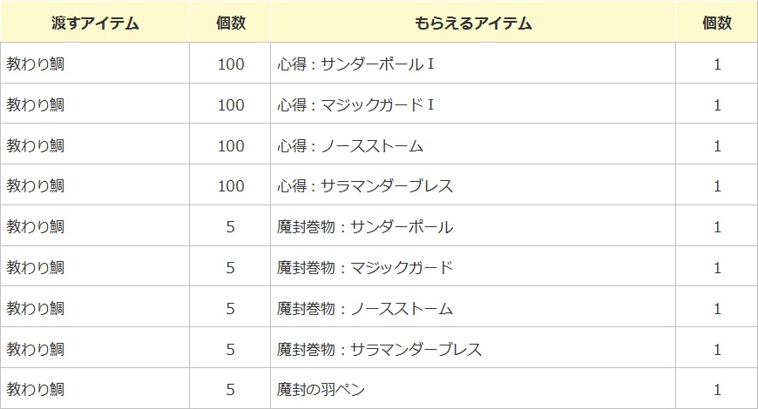This screenshot has height=409, width=758.
Task: Click quantity 5 in 魔封の羽ペン row
Action: pyautogui.click(x=230, y=390)
